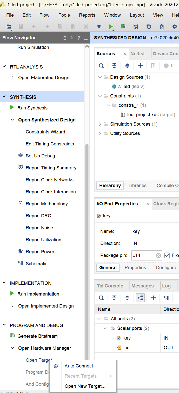
Task: Open Schematic from the I/O Ports toolbar
Action: [x=166, y=298]
